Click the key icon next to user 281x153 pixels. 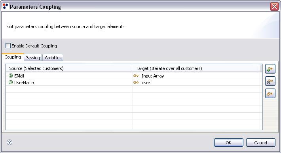[136, 83]
